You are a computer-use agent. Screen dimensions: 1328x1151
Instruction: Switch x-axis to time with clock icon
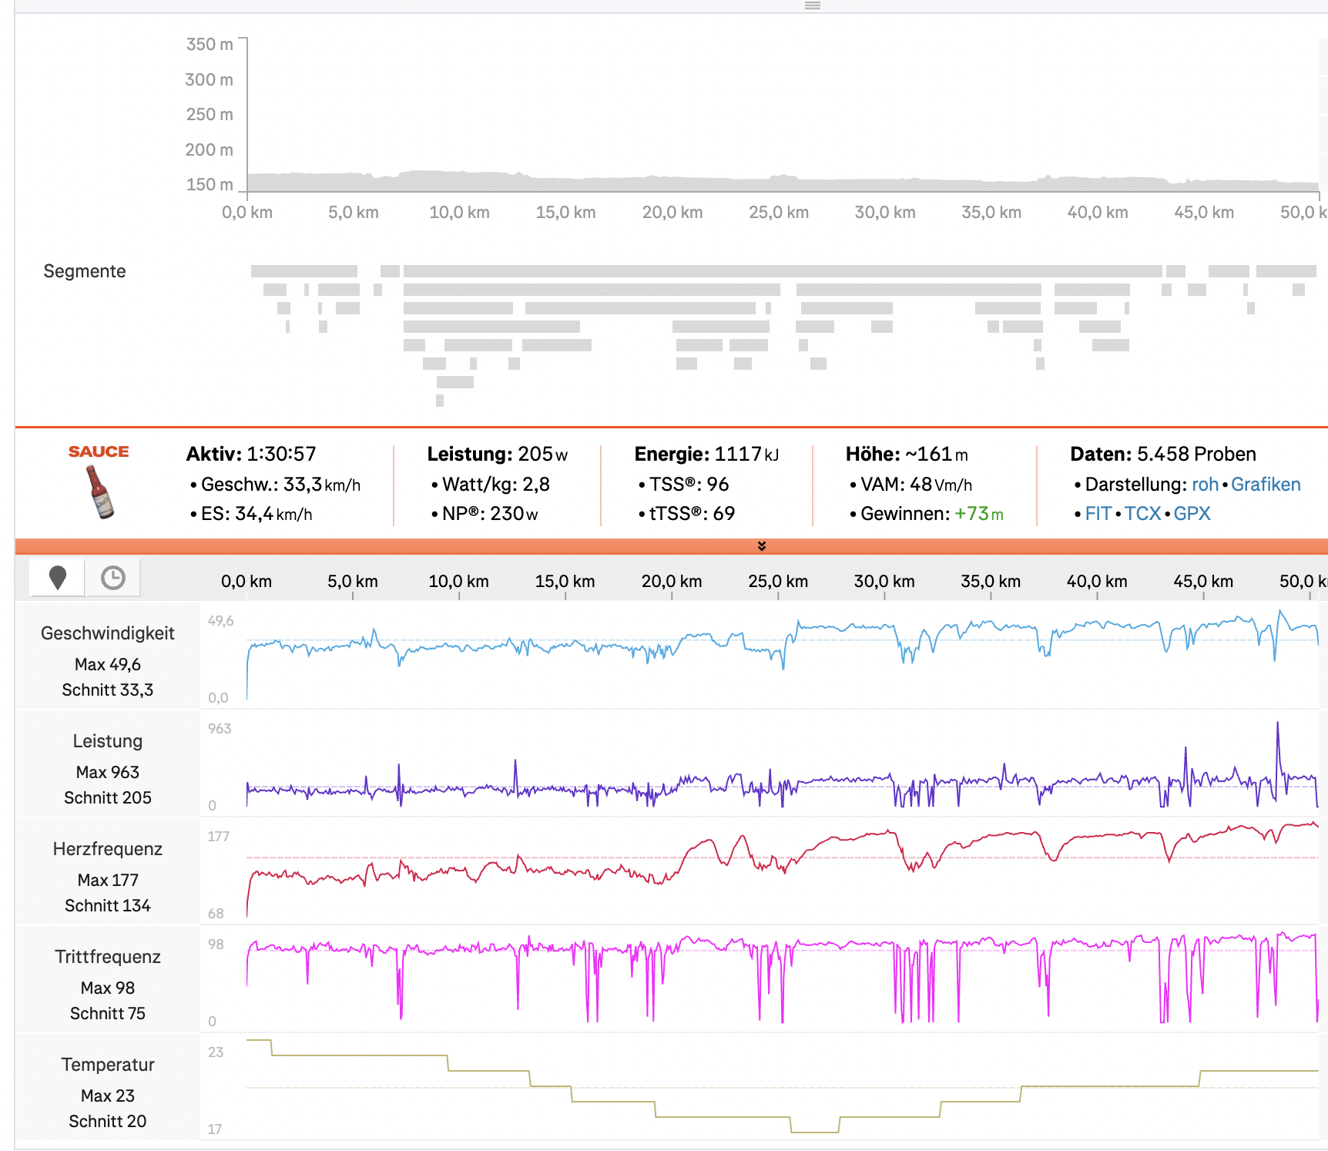tap(112, 578)
